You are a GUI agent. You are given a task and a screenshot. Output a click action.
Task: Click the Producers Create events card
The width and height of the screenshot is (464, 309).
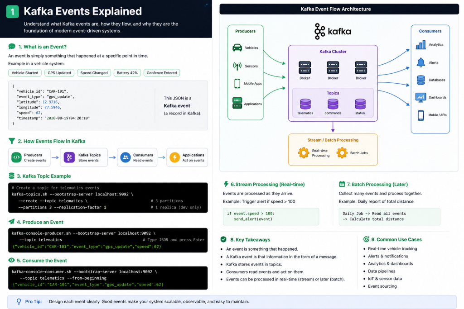(x=29, y=157)
